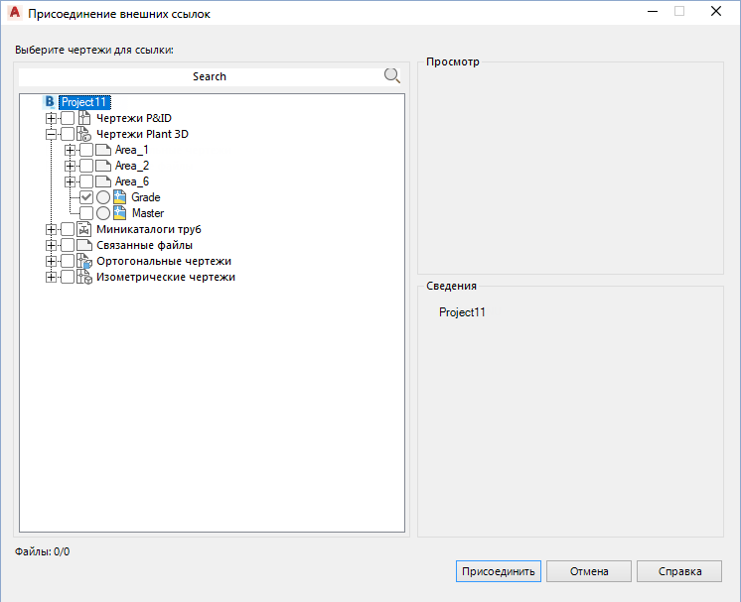
Task: Select the Master tree row label
Action: 148,213
